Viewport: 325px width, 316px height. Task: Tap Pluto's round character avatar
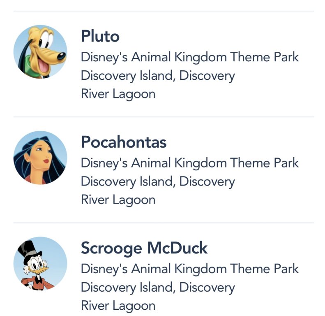(40, 52)
